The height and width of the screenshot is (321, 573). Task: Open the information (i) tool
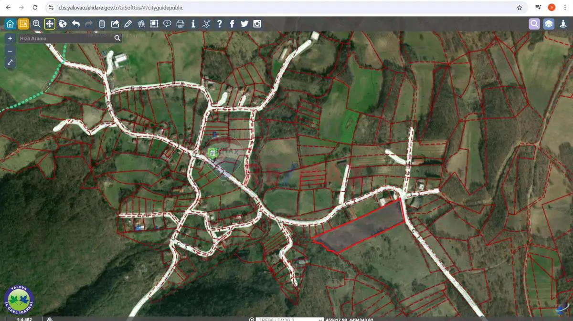click(193, 24)
